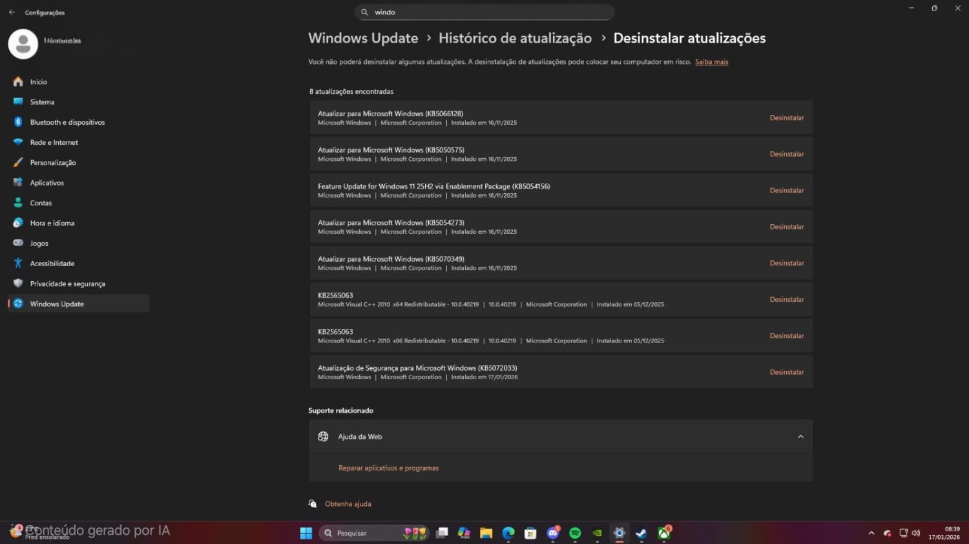
Task: Select the Rede e Internet sidebar icon
Action: pos(17,141)
